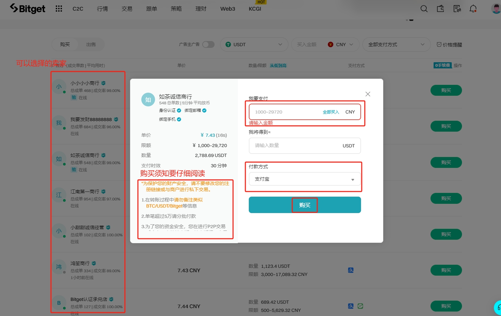Click the 绑定邮箱 verified check icon
Screen dimensions: 501x316
coord(204,110)
